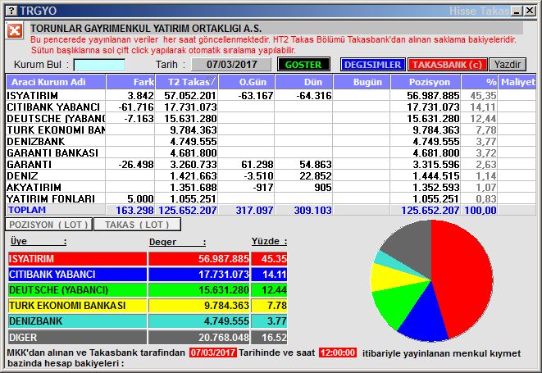This screenshot has width=542, height=373.
Task: Select the DENIZBANK table row
Action: pos(271,141)
